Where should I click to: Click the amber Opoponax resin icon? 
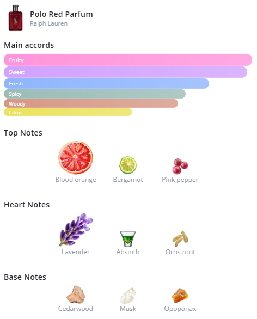180,296
